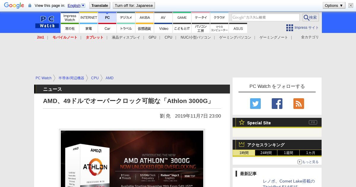The width and height of the screenshot is (356, 187).
Task: Open the 窓の杜 tab
Action: (70, 28)
